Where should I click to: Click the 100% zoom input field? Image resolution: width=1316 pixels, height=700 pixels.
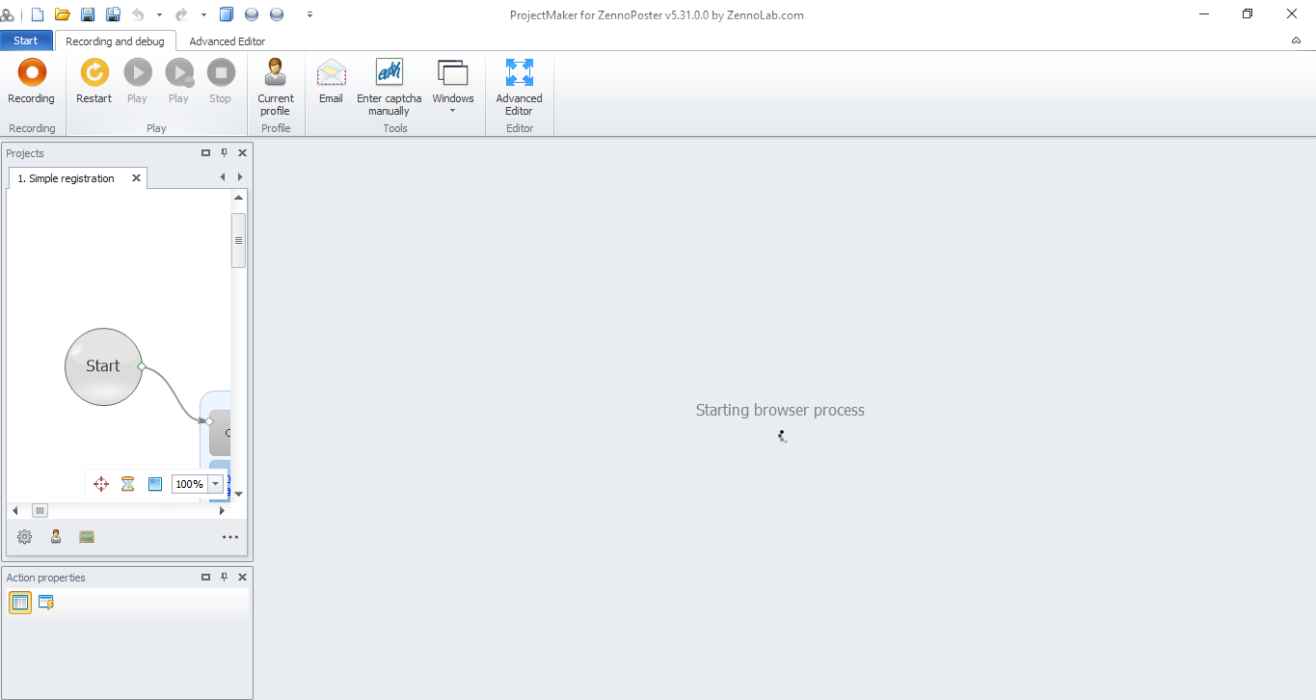[x=190, y=484]
